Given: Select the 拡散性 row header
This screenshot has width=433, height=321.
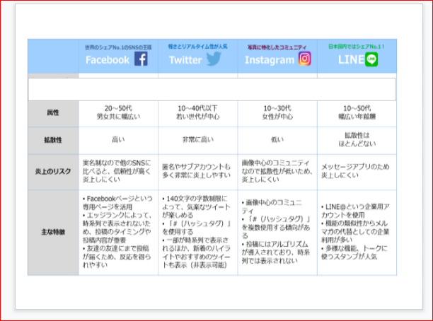Looking at the screenshot, I should point(53,141).
